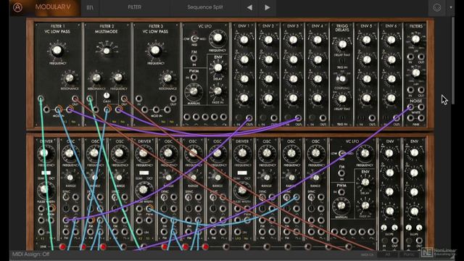Image resolution: width=464 pixels, height=261 pixels.
Task: Click Filter 3 FREQUENCY knob
Action: (155, 51)
